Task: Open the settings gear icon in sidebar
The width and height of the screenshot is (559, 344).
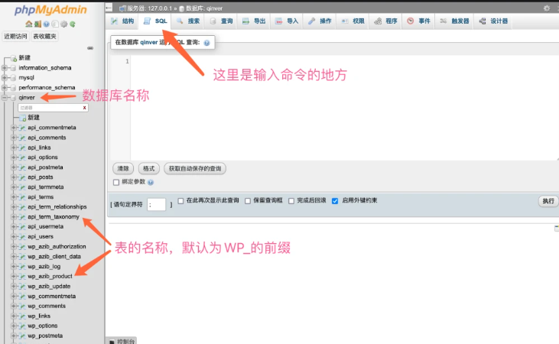Action: point(64,24)
